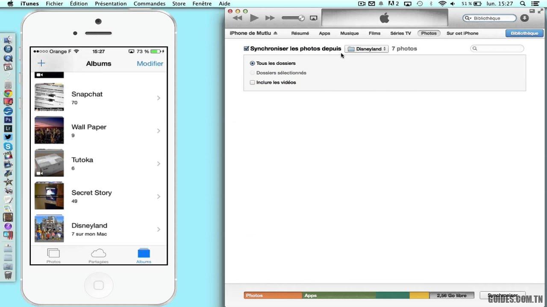This screenshot has height=307, width=547.
Task: Open the iTunes downloads arrow icon
Action: pos(525,18)
